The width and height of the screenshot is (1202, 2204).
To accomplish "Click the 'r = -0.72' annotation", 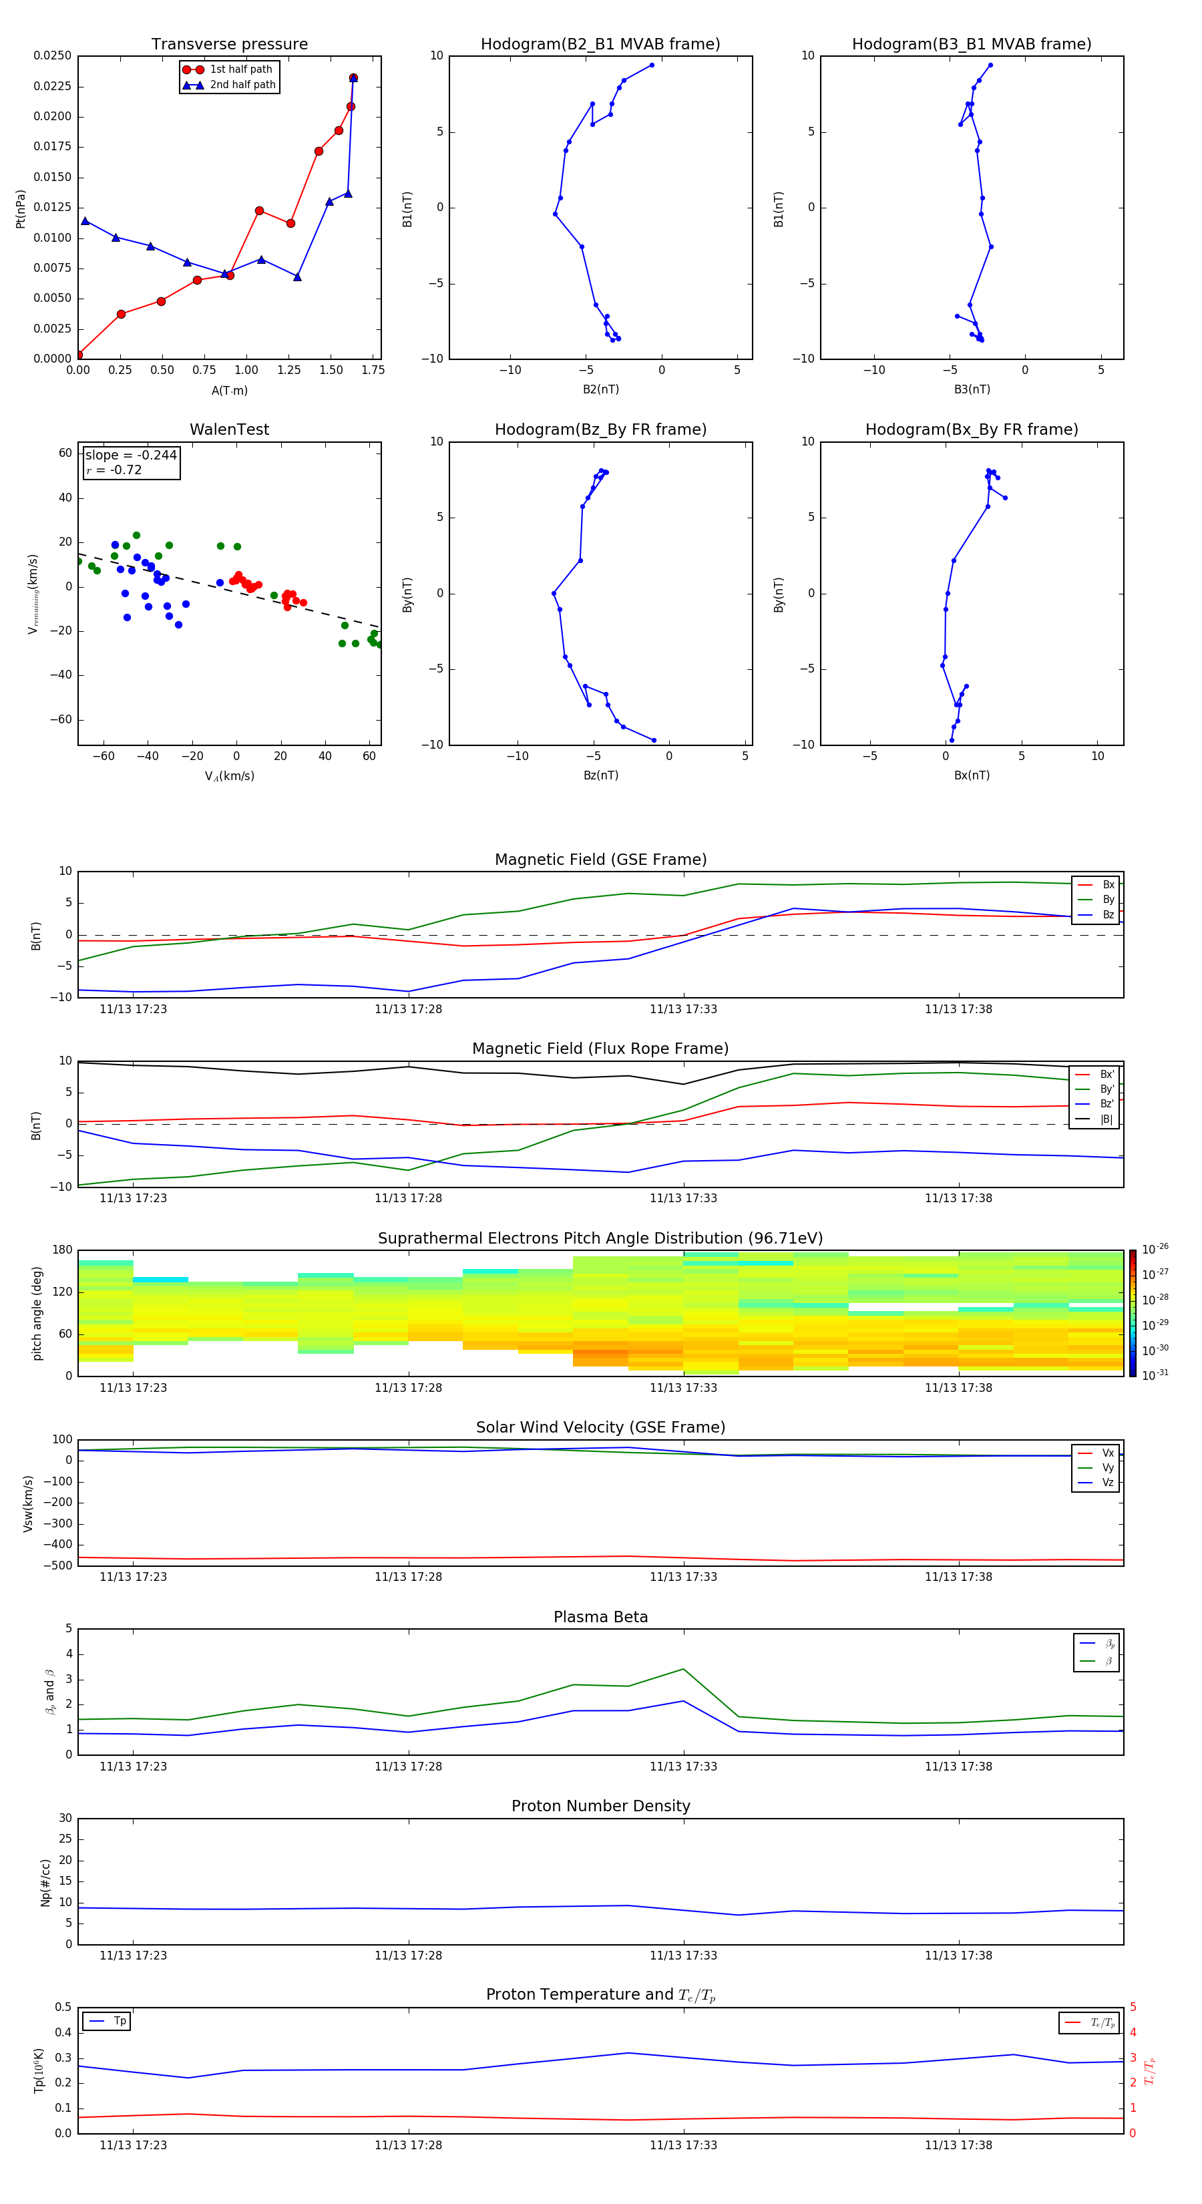I will click(114, 470).
